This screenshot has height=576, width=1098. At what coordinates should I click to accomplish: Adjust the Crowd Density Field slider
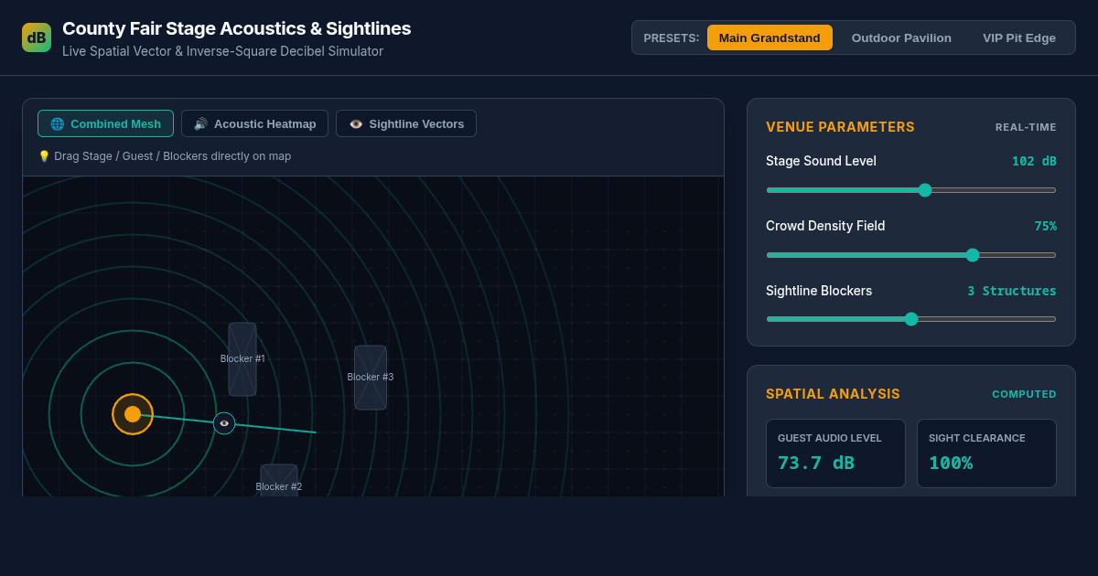click(911, 255)
